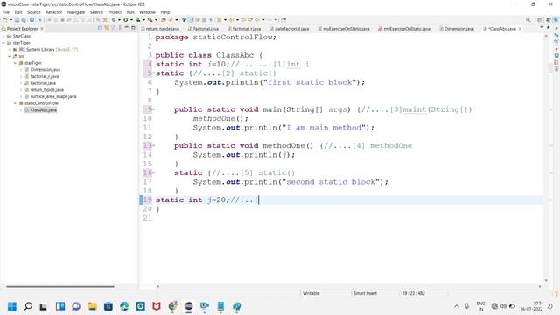This screenshot has height=315, width=560.
Task: Open the Help menu
Action: click(165, 12)
